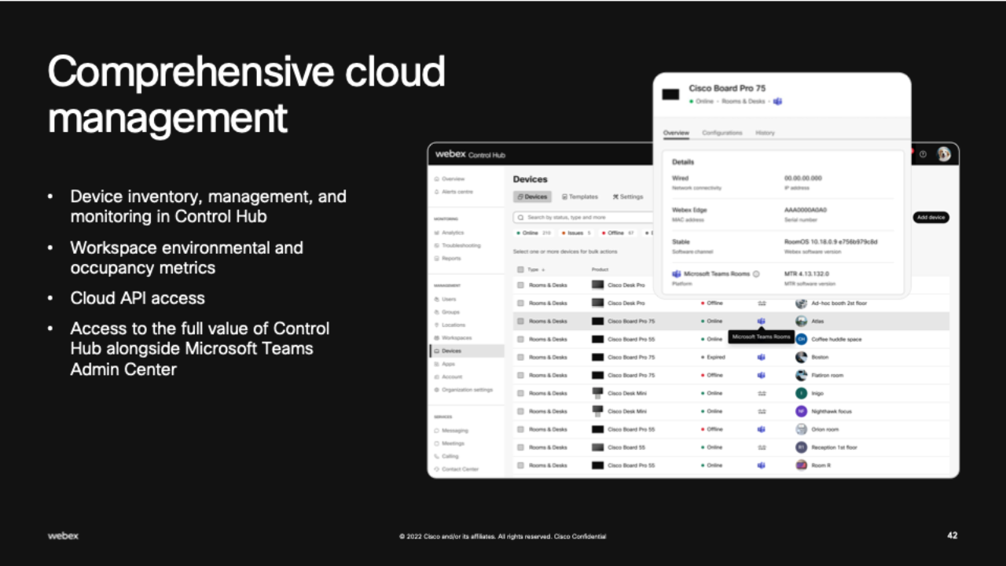This screenshot has height=566, width=1006.
Task: Check the box for Reception 1st floor row
Action: click(520, 447)
